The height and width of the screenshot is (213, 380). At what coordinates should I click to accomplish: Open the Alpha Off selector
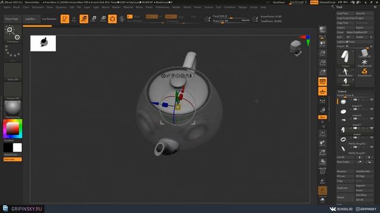pyautogui.click(x=12, y=72)
